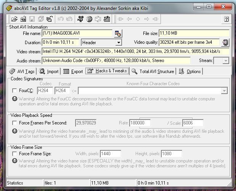Tick Force Frames Per Second
This screenshot has height=191, width=236.
tap(14, 123)
